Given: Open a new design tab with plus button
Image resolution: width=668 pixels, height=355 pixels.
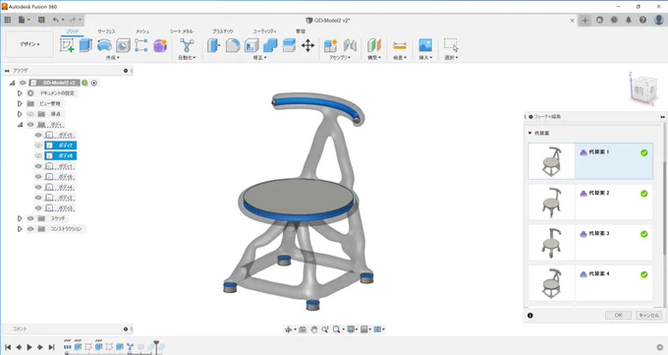Looking at the screenshot, I should coord(584,20).
